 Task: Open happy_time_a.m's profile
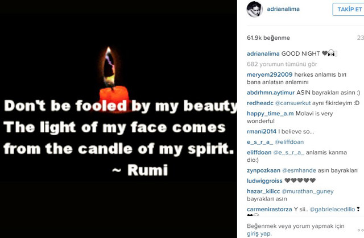pyautogui.click(x=270, y=114)
